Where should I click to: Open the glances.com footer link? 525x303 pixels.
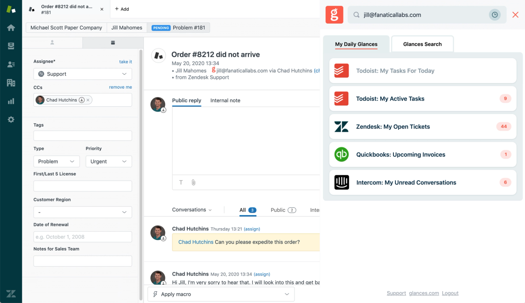(x=424, y=293)
